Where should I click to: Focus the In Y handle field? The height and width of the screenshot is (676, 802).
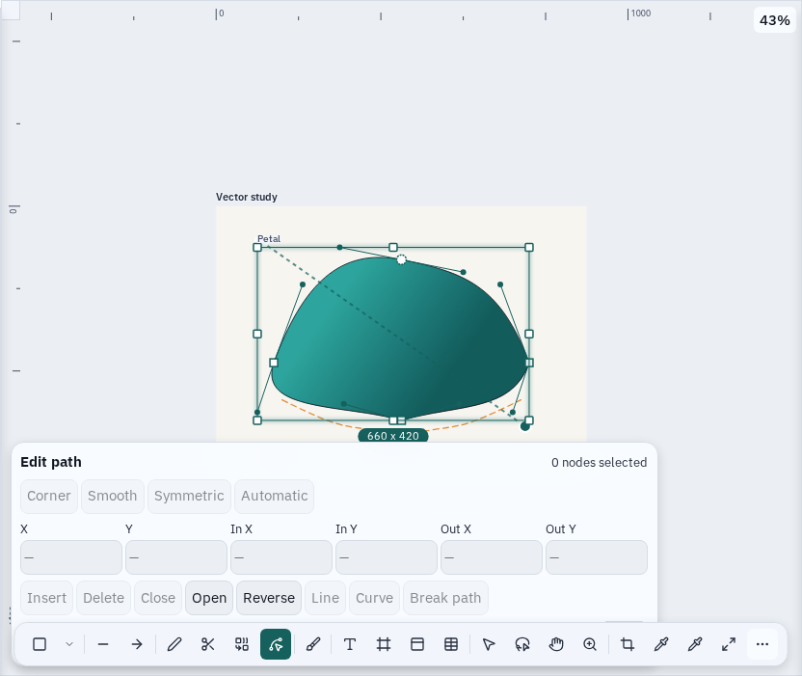point(387,557)
